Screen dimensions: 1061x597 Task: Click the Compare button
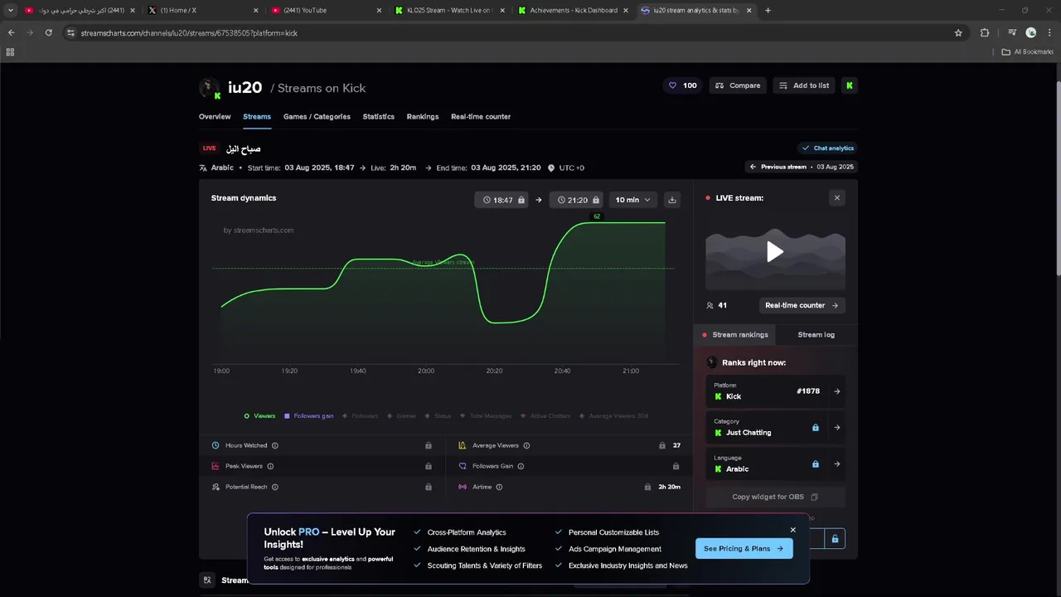click(x=738, y=85)
